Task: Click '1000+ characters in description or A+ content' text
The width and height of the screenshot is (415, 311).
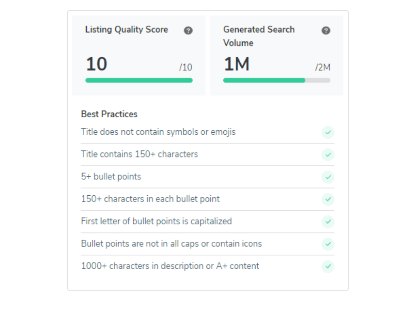Action: pos(170,266)
